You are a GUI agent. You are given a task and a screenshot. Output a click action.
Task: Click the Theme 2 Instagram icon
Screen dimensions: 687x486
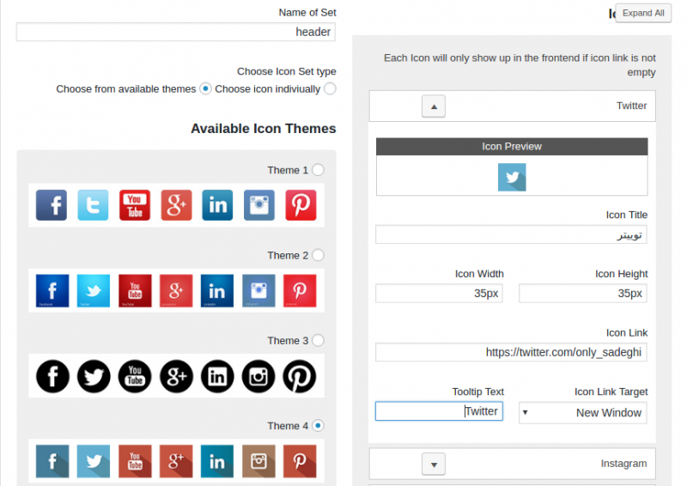coord(258,290)
